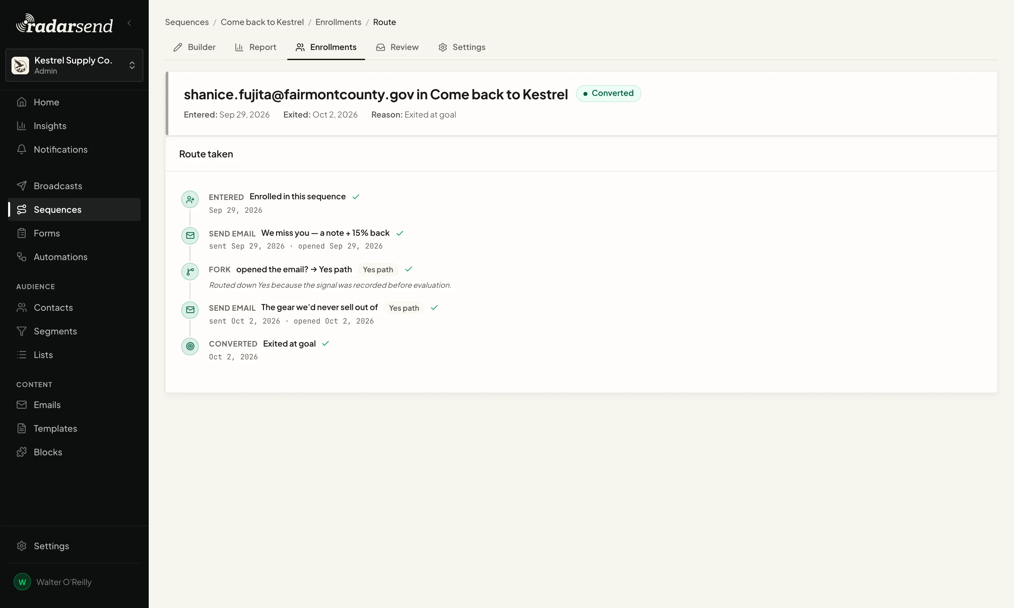Screen dimensions: 1014x608
Task: Collapse the sidebar with the chevron arrow
Action: 129,23
